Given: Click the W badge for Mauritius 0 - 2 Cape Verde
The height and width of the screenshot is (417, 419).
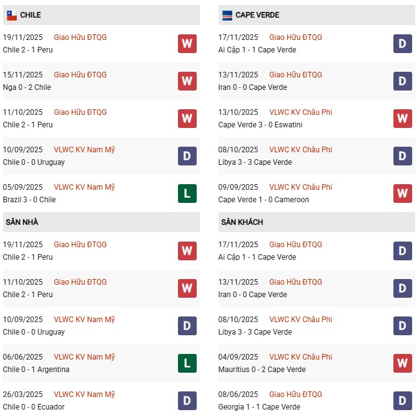Looking at the screenshot, I should click(403, 363).
